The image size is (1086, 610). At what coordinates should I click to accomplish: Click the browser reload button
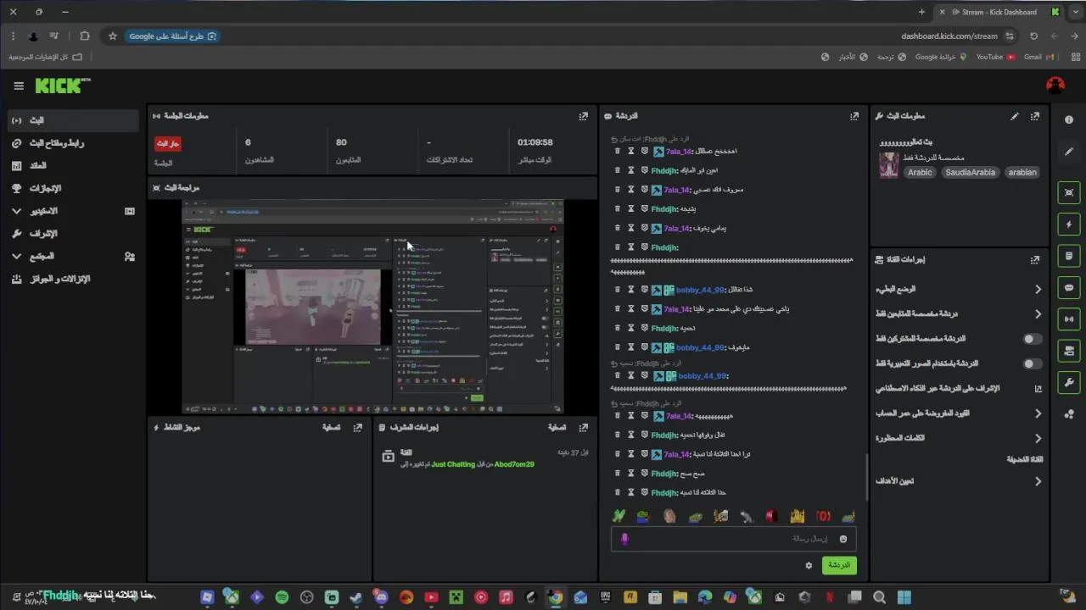[x=1033, y=36]
